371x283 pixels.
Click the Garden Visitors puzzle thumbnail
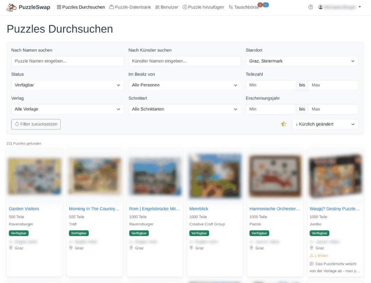tap(34, 176)
